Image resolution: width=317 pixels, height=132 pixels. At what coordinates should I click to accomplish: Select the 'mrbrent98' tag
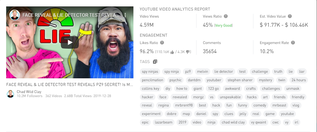(x=184, y=105)
